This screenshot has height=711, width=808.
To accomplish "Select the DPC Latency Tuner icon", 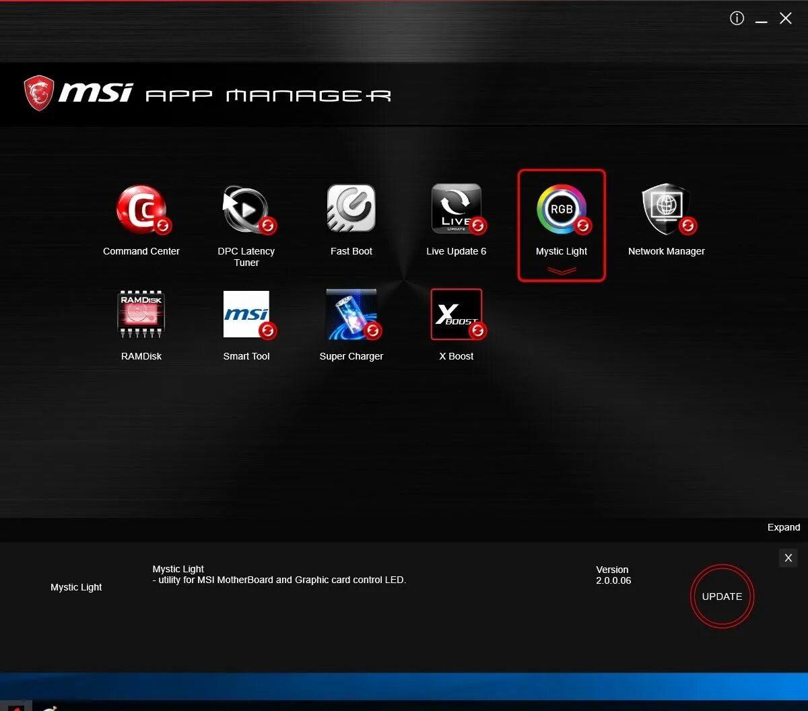I will tap(248, 210).
